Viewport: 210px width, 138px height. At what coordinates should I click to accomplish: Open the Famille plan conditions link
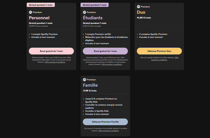point(109,131)
